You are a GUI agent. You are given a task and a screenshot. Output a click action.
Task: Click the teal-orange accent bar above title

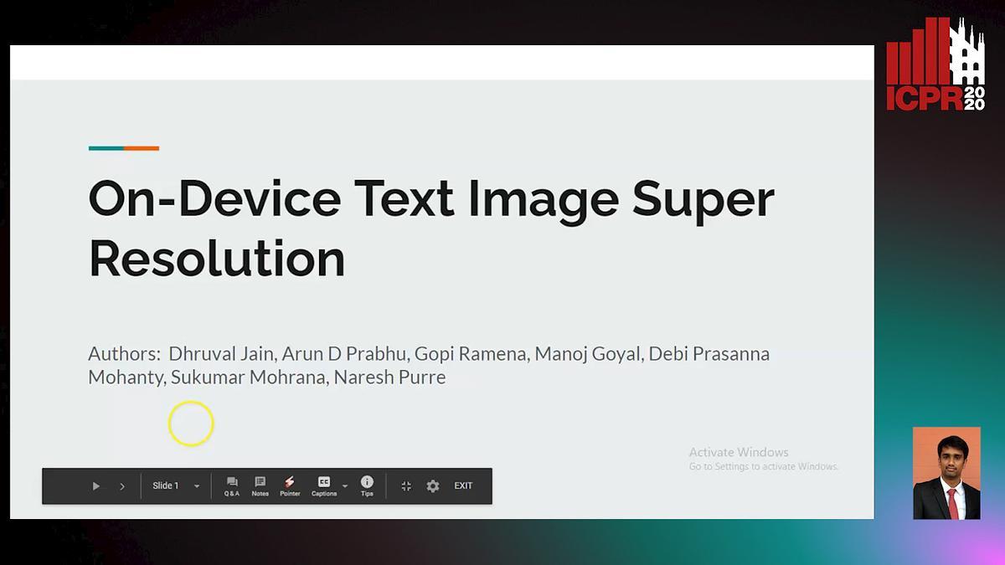[124, 148]
